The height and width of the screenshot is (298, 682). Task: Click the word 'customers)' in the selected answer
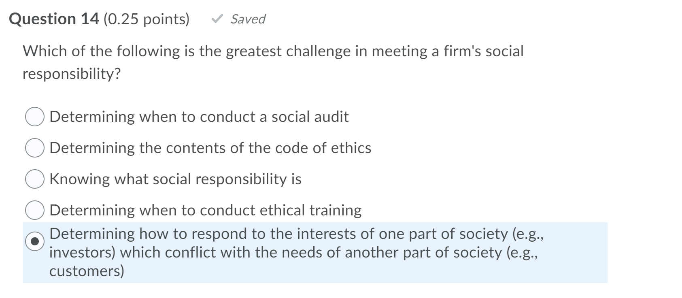tap(87, 271)
